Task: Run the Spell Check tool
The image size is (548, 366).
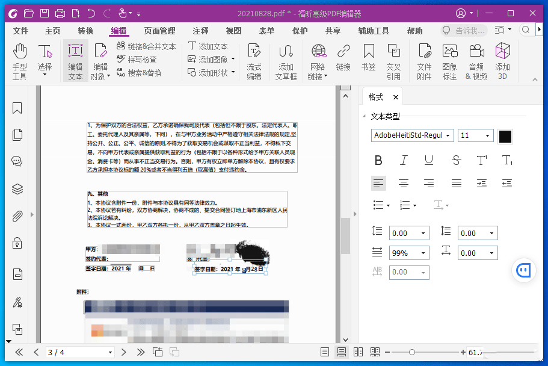Action: 137,60
